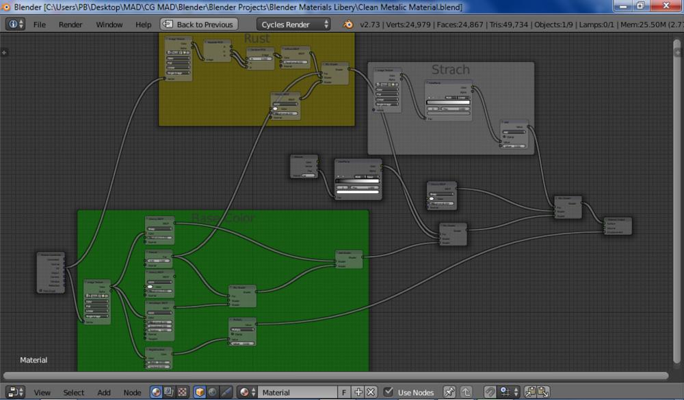
Task: Click copy nodes to clipboard icon
Action: [x=530, y=392]
